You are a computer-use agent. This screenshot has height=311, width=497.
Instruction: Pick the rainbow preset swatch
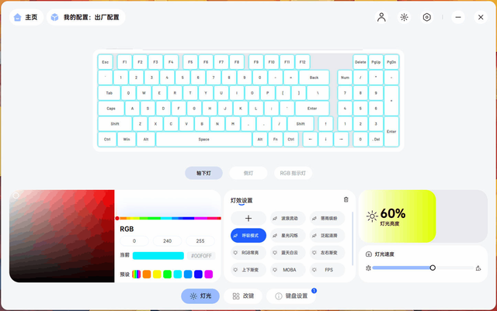[x=137, y=275]
